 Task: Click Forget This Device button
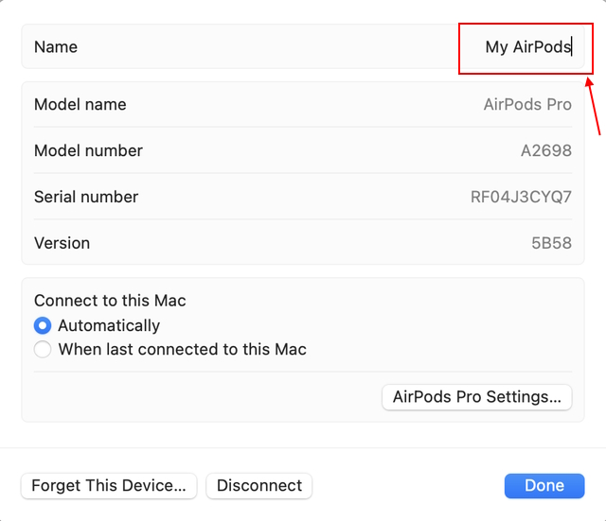(109, 486)
